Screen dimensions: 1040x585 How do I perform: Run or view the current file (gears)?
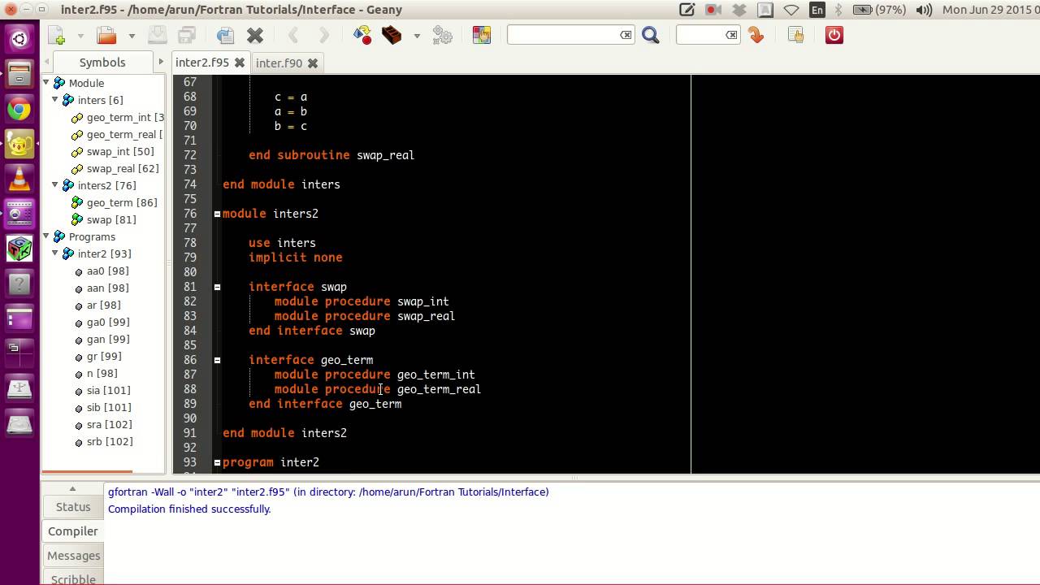(442, 35)
